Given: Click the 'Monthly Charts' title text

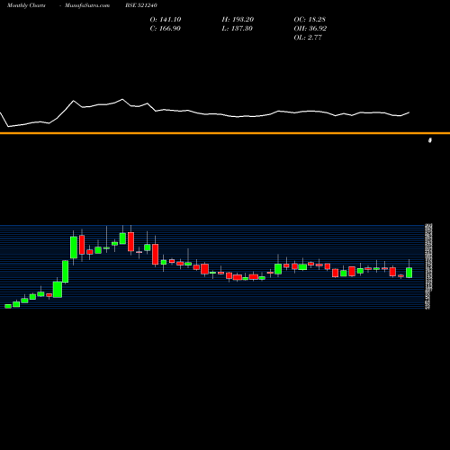Looking at the screenshot, I should coord(26,5).
